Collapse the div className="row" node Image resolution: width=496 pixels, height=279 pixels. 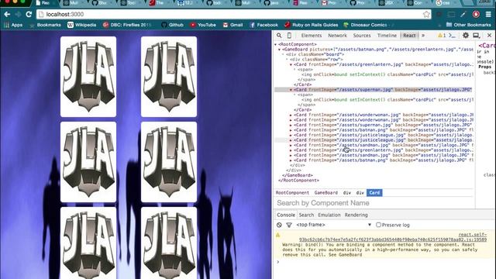287,60
